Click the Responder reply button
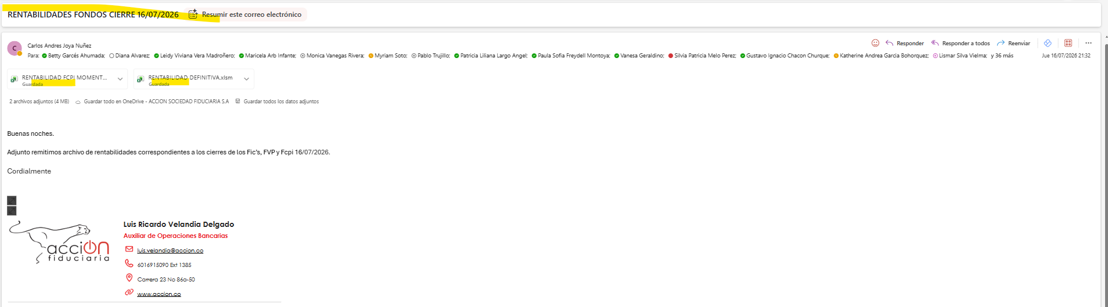This screenshot has height=307, width=1108. click(905, 44)
